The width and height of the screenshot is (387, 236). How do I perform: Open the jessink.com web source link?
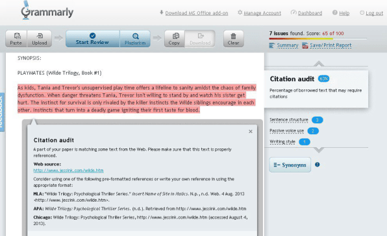pos(68,171)
